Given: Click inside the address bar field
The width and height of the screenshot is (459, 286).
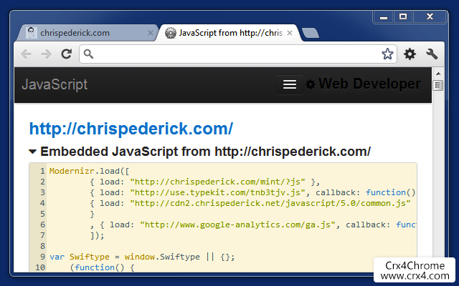Looking at the screenshot, I should pos(237,54).
